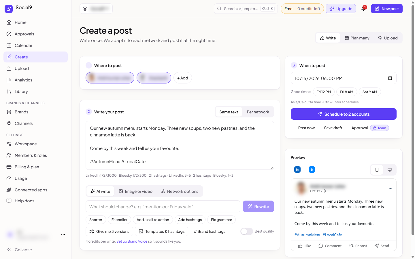The width and height of the screenshot is (415, 259).
Task: Click Save draft
Action: [333, 128]
